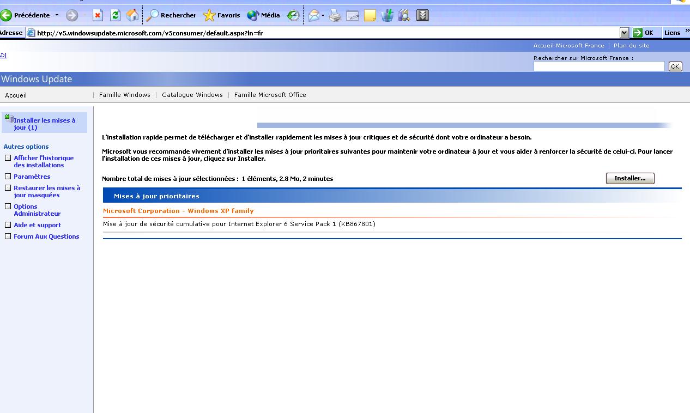This screenshot has height=413, width=690.
Task: Open Afficher l'historique des installations
Action: click(x=44, y=161)
